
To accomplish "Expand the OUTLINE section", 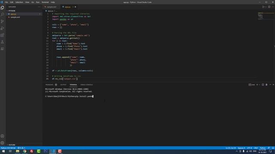I will [x=12, y=145].
